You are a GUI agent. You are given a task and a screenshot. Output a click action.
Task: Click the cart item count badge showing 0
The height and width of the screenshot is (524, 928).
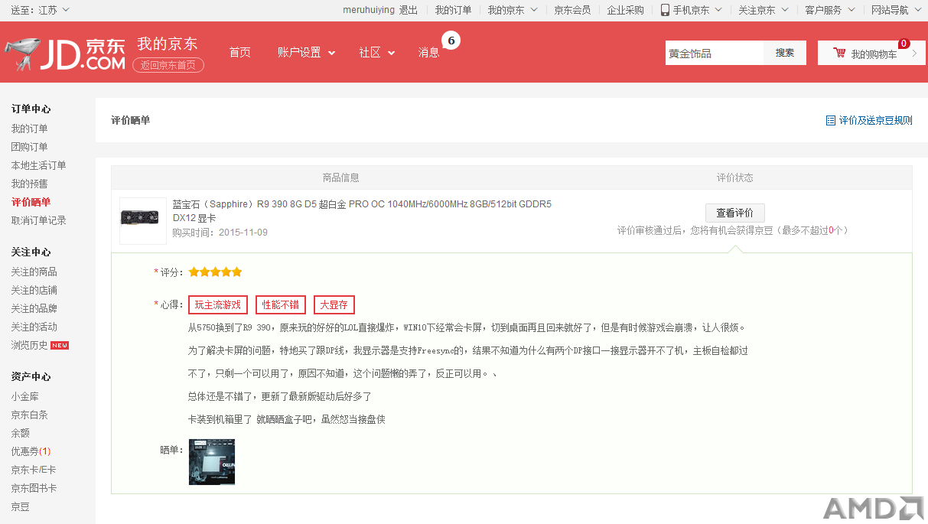pos(904,44)
